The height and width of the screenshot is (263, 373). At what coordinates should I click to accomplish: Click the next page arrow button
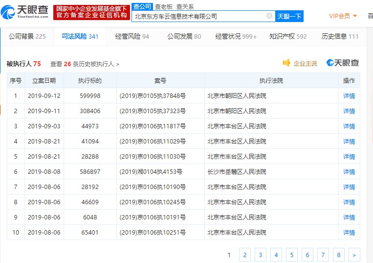click(x=354, y=255)
